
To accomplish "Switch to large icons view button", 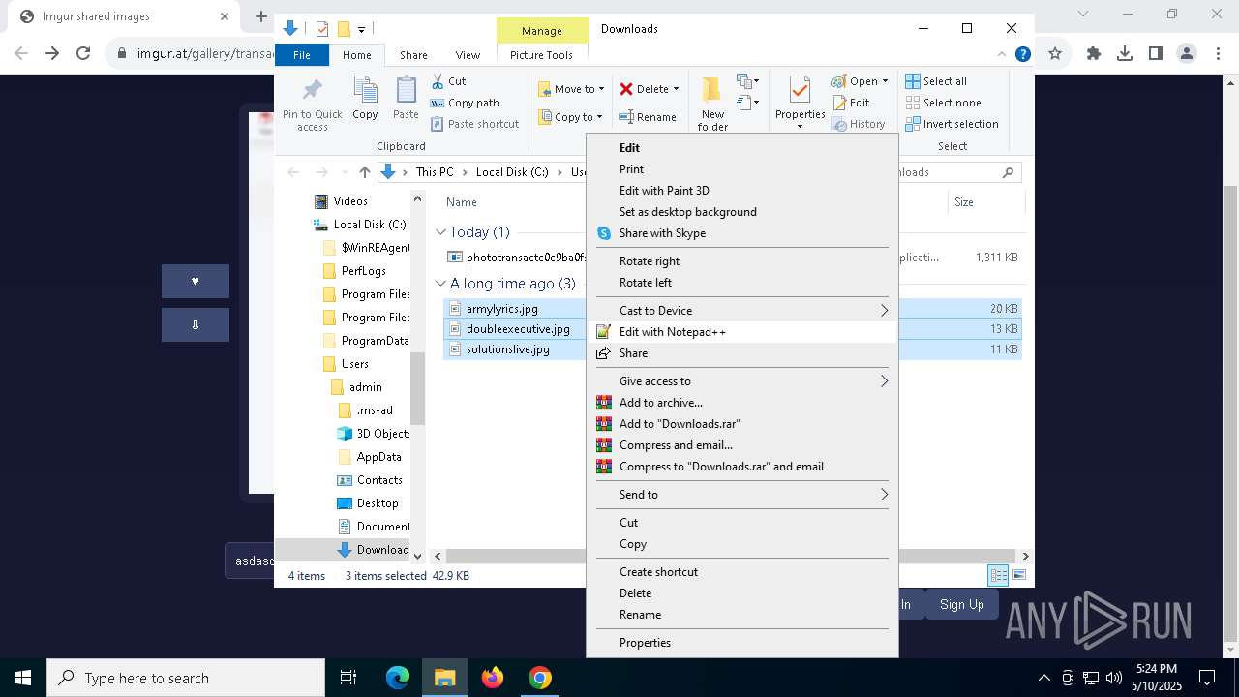I will (x=1018, y=576).
